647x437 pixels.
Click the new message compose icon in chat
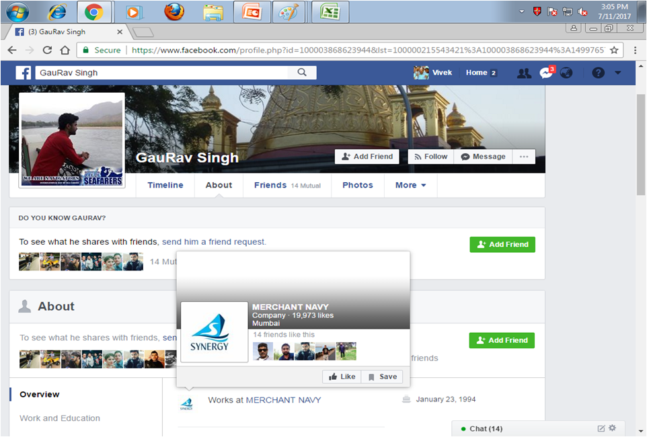pos(601,428)
